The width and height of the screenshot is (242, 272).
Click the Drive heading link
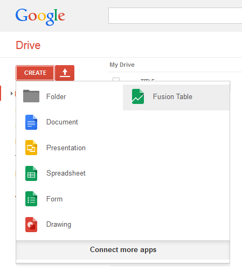coord(28,45)
